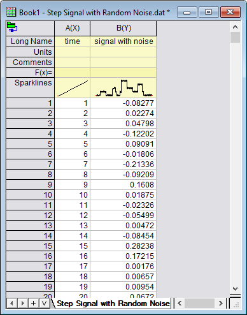The width and height of the screenshot is (247, 315).
Task: Open the sheet list dropdown arrow
Action: click(44, 303)
